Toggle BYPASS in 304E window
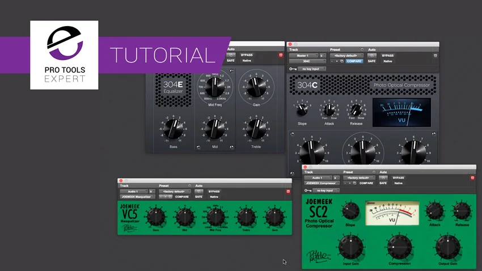 tap(247, 55)
